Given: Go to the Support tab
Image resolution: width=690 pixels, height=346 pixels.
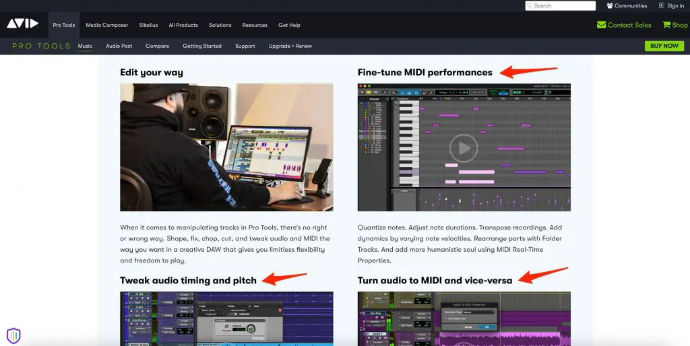Looking at the screenshot, I should 245,46.
